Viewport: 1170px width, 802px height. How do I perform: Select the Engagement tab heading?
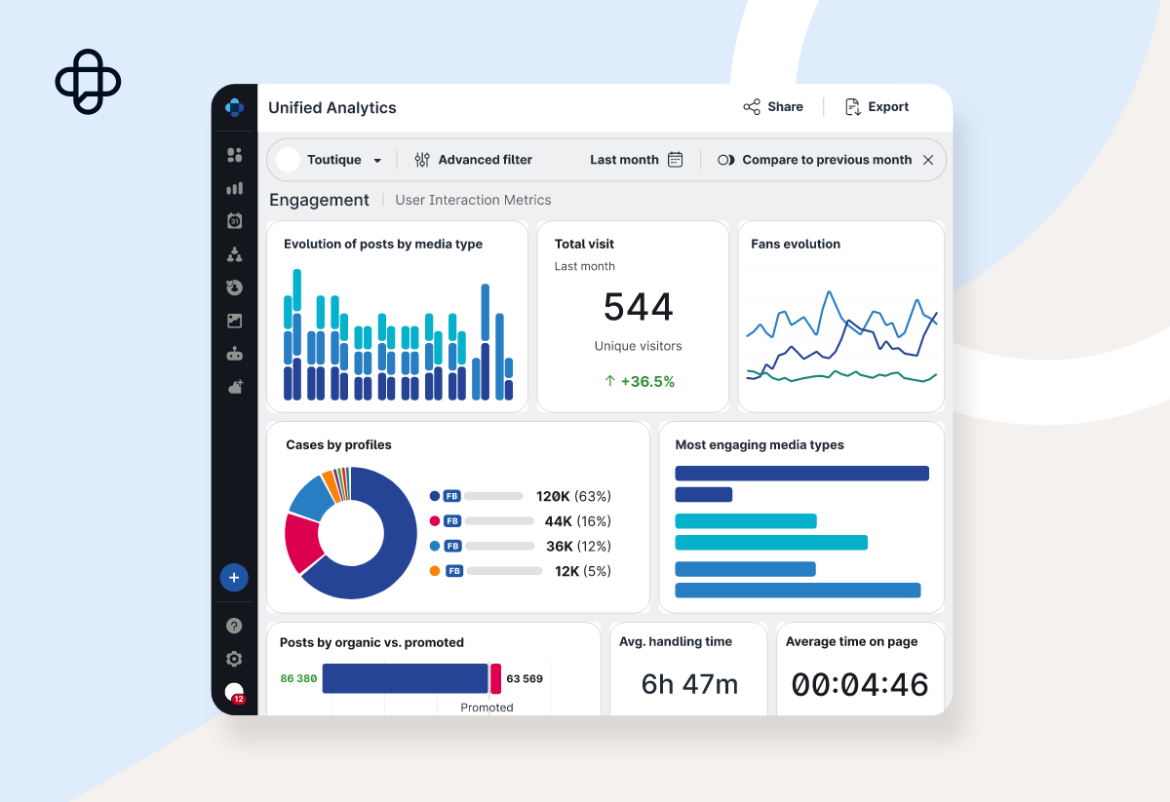tap(319, 200)
